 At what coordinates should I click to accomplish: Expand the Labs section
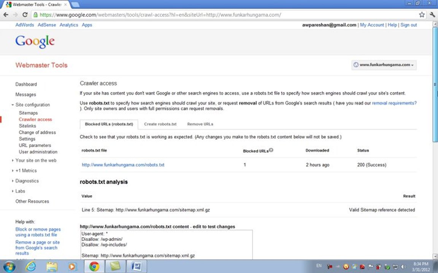coord(13,191)
